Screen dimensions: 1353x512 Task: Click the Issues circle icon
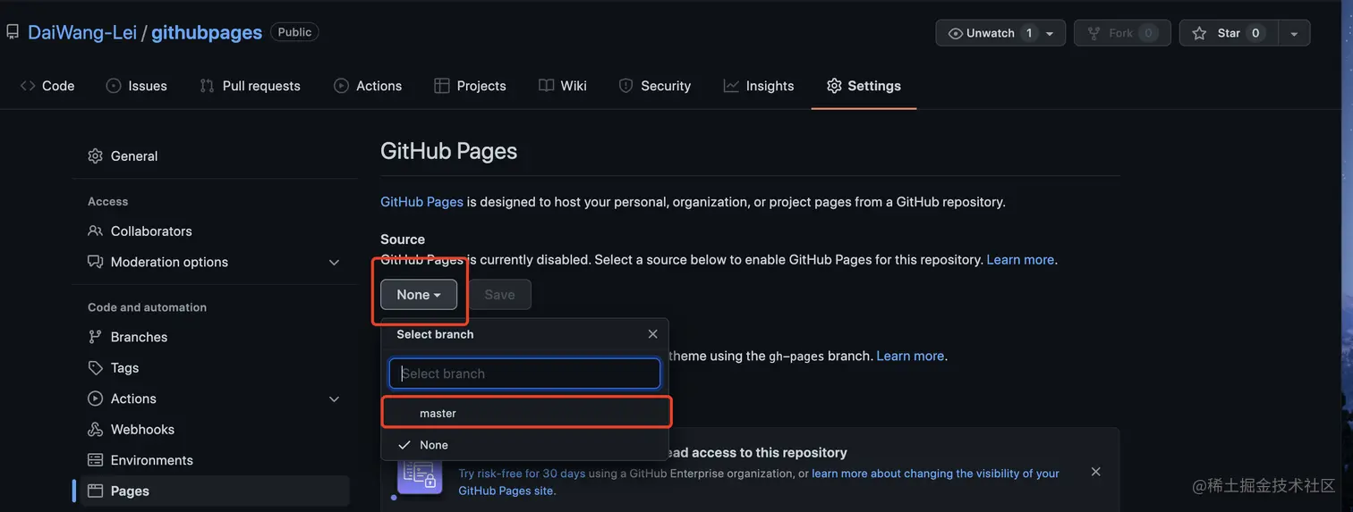[114, 86]
